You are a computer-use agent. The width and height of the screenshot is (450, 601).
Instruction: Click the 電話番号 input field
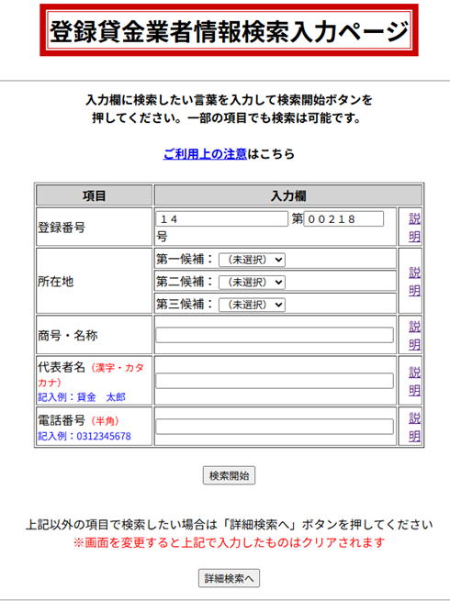275,427
